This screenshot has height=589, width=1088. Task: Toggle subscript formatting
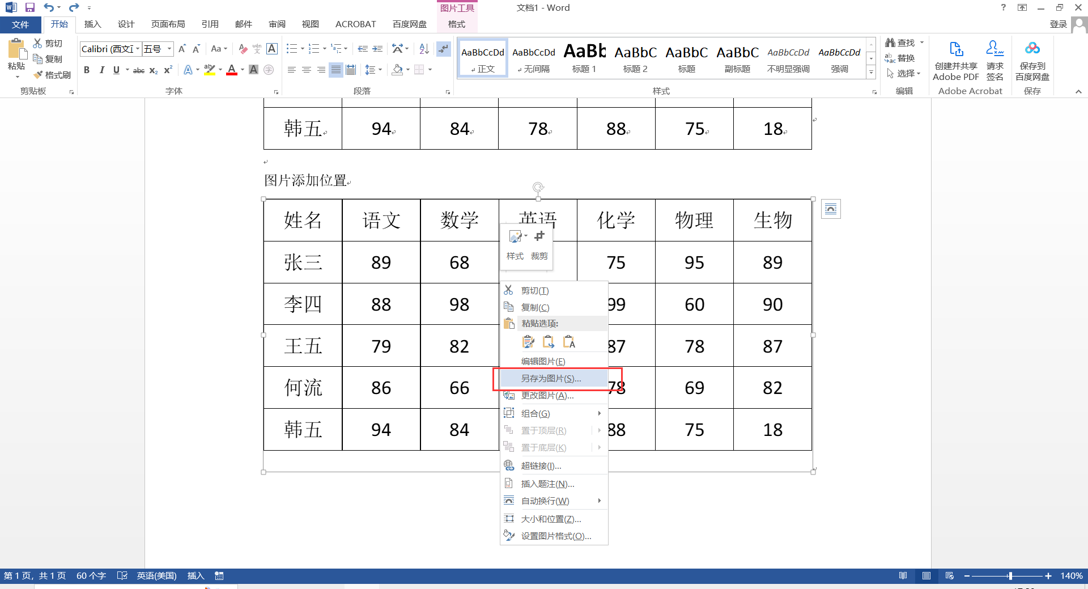154,70
